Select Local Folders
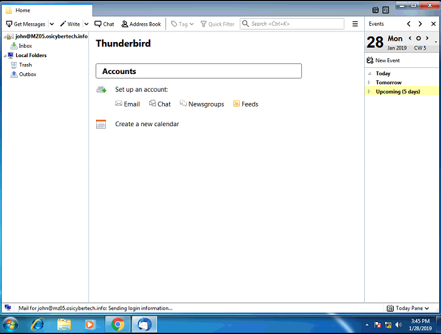 [31, 55]
